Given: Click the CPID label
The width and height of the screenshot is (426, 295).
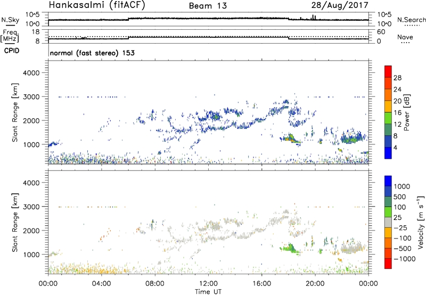Looking at the screenshot, I should coord(12,51).
